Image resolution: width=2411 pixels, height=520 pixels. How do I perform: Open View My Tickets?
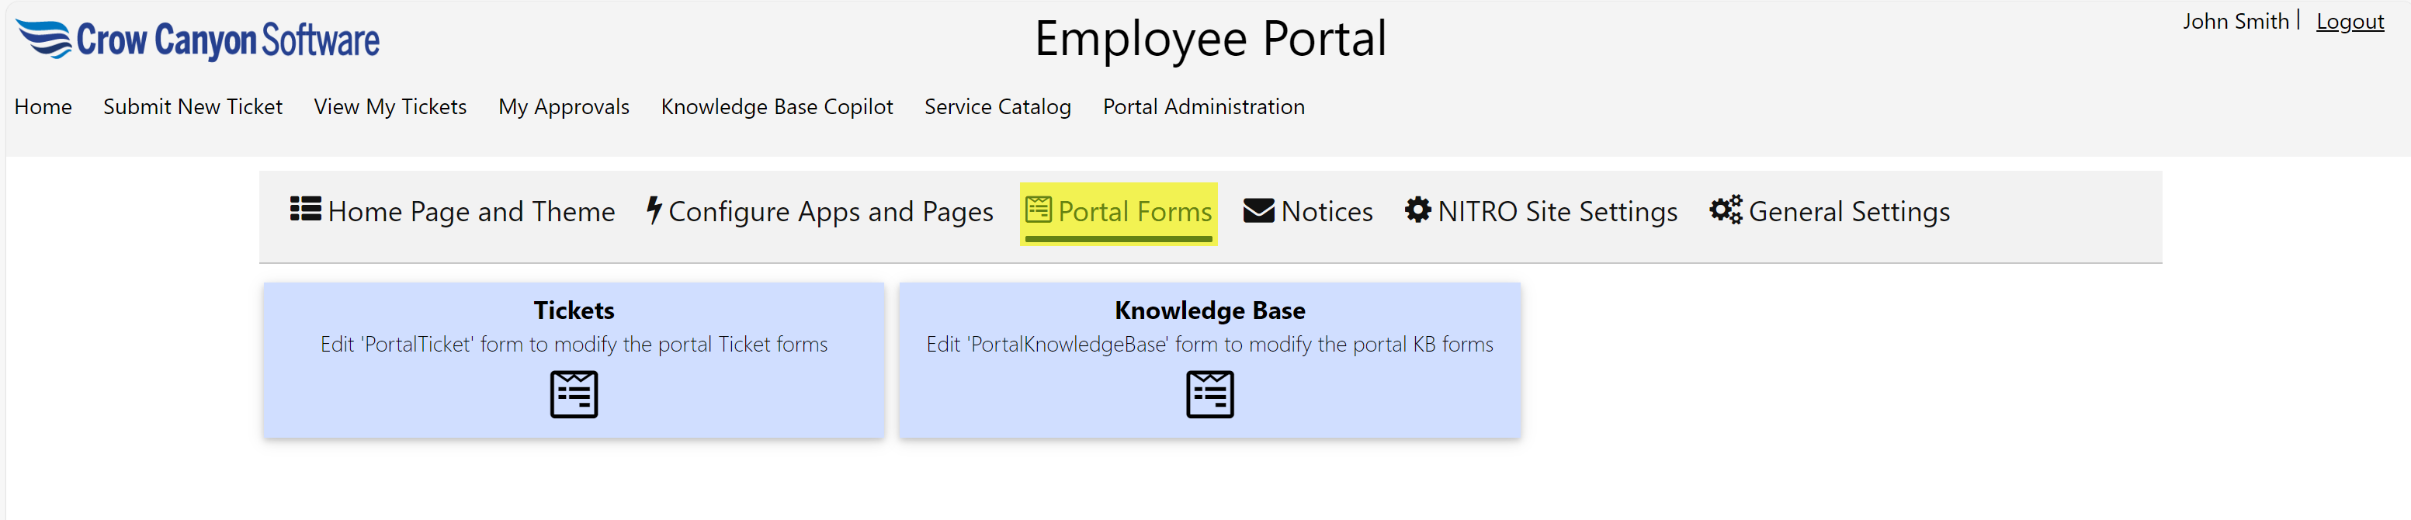click(x=390, y=106)
